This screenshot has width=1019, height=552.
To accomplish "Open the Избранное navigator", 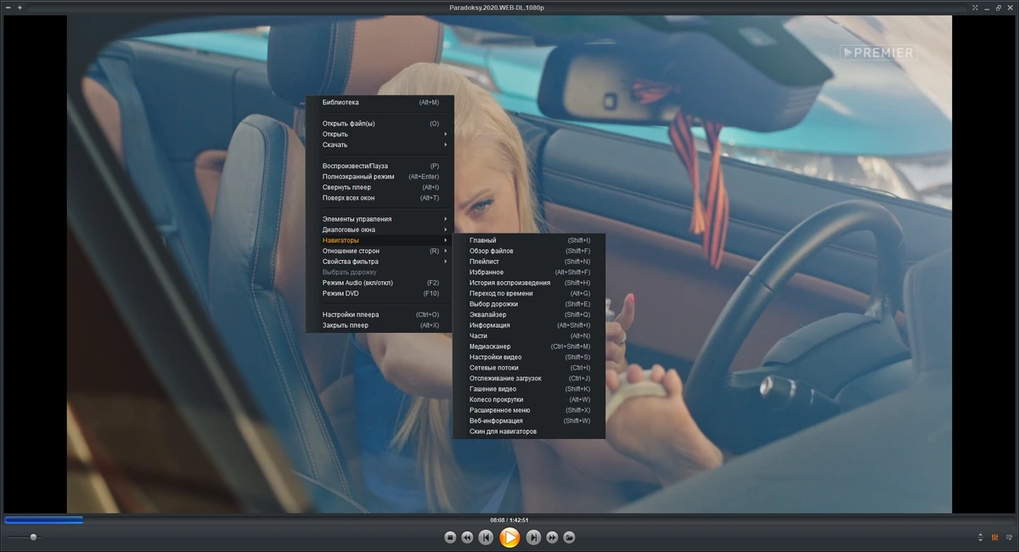I will 529,272.
